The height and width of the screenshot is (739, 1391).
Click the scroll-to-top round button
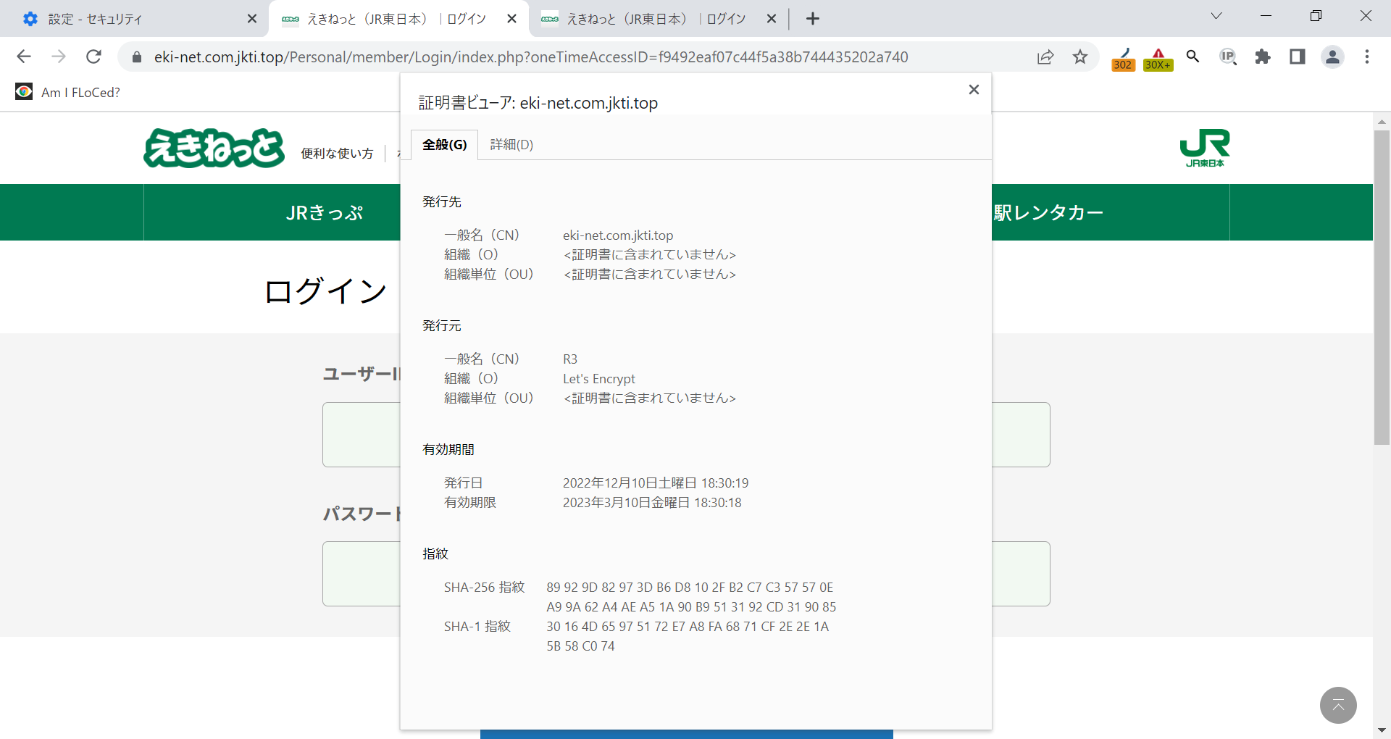[x=1338, y=705]
